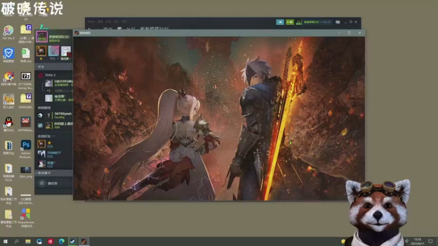Open the 7z archive desktop file
Image resolution: width=438 pixels, height=246 pixels.
[x=26, y=79]
